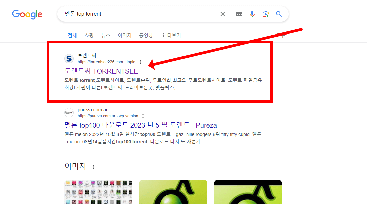Screen dimensions: 367x204
Task: Click the Pureza site favicon
Action: [69, 113]
